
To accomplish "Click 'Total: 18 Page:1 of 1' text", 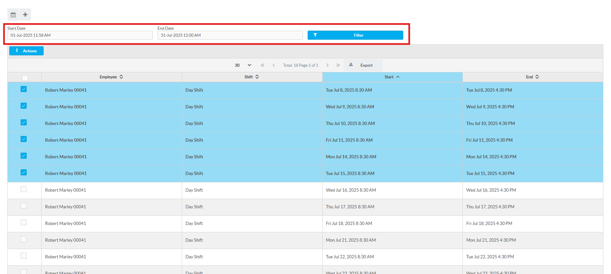I will (x=301, y=65).
